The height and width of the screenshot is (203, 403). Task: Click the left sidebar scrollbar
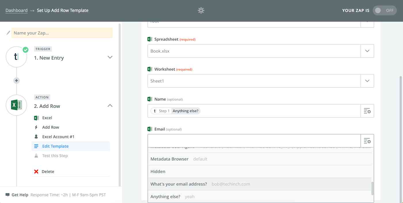click(x=120, y=105)
